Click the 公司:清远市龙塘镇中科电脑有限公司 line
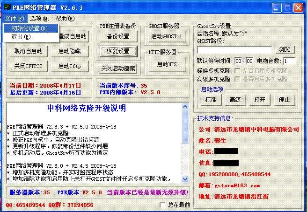This screenshot has width=307, height=212. click(249, 130)
